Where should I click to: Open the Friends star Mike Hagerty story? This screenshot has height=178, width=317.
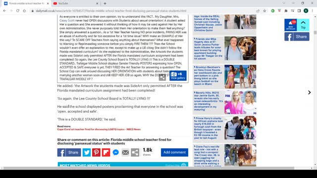[208, 48]
